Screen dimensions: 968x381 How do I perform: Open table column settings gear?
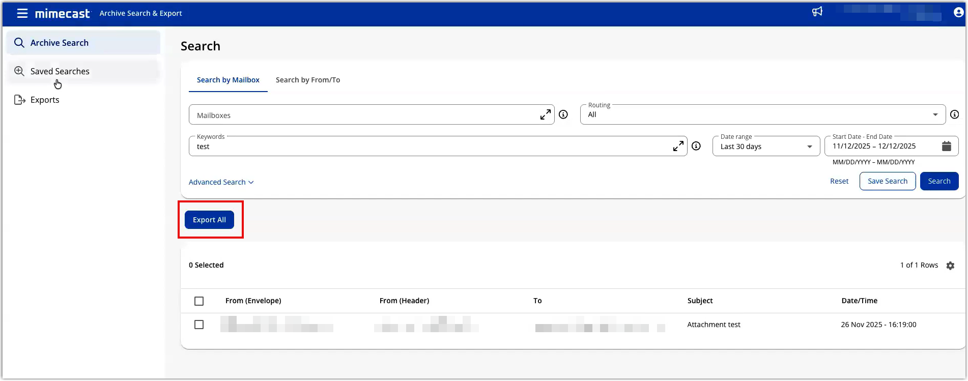click(950, 266)
